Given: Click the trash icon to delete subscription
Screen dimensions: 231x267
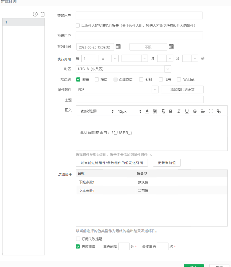Looking at the screenshot, I should pos(42,14).
